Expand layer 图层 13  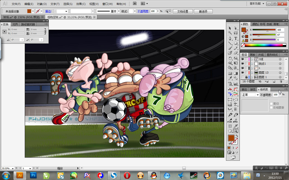pyautogui.click(x=252, y=73)
